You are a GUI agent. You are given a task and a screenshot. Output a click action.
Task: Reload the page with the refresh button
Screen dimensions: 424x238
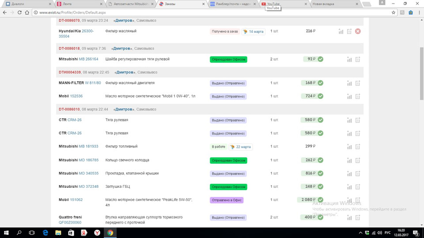click(19, 12)
